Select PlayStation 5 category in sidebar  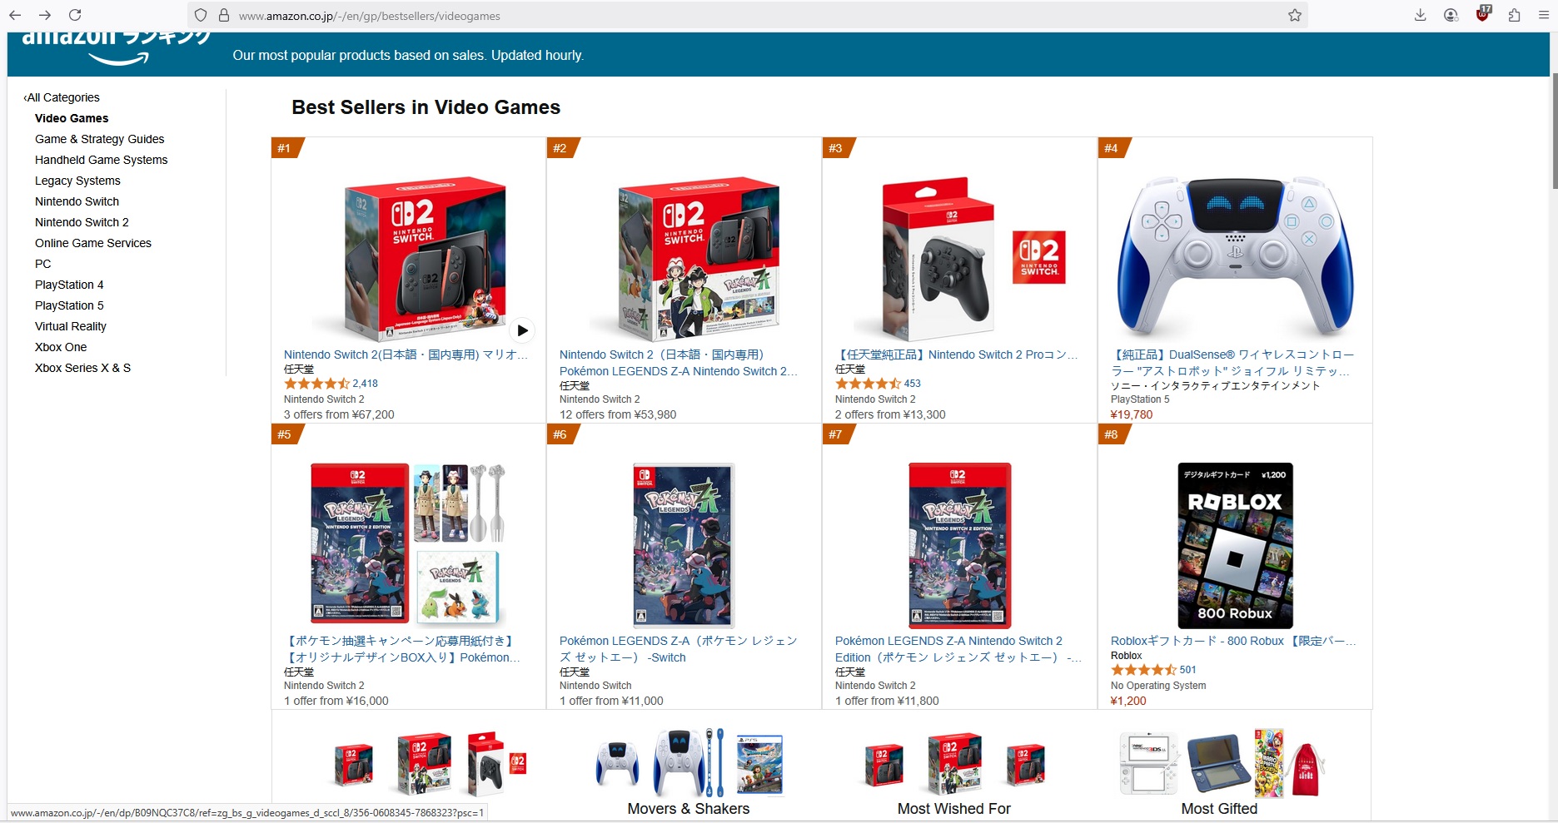coord(69,305)
